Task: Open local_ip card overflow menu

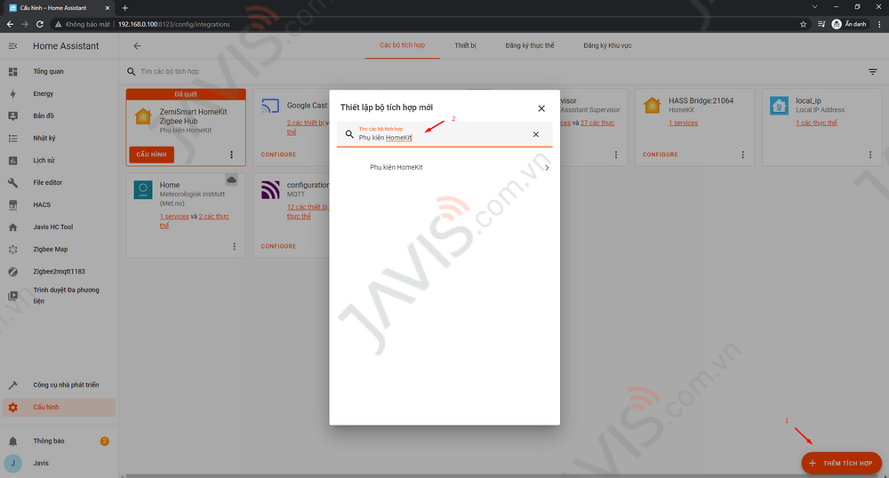Action: pos(870,155)
